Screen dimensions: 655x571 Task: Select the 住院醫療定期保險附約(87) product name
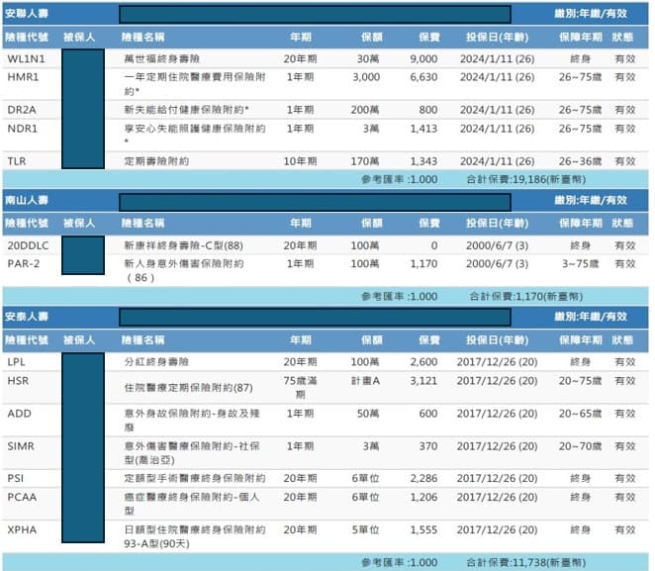[x=188, y=388]
